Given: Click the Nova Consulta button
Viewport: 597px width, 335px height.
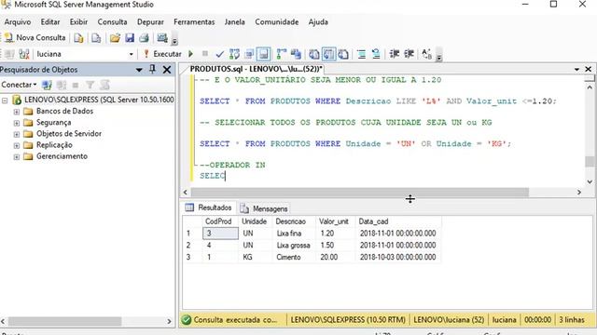Looking at the screenshot, I should tap(35, 37).
